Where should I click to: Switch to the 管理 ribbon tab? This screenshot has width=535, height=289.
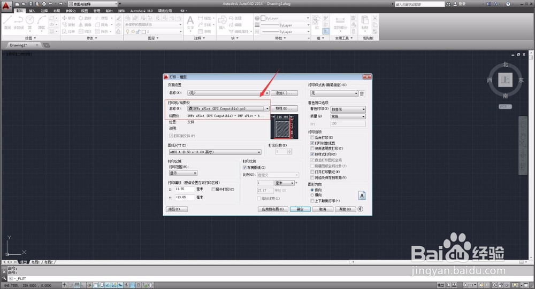coord(97,11)
